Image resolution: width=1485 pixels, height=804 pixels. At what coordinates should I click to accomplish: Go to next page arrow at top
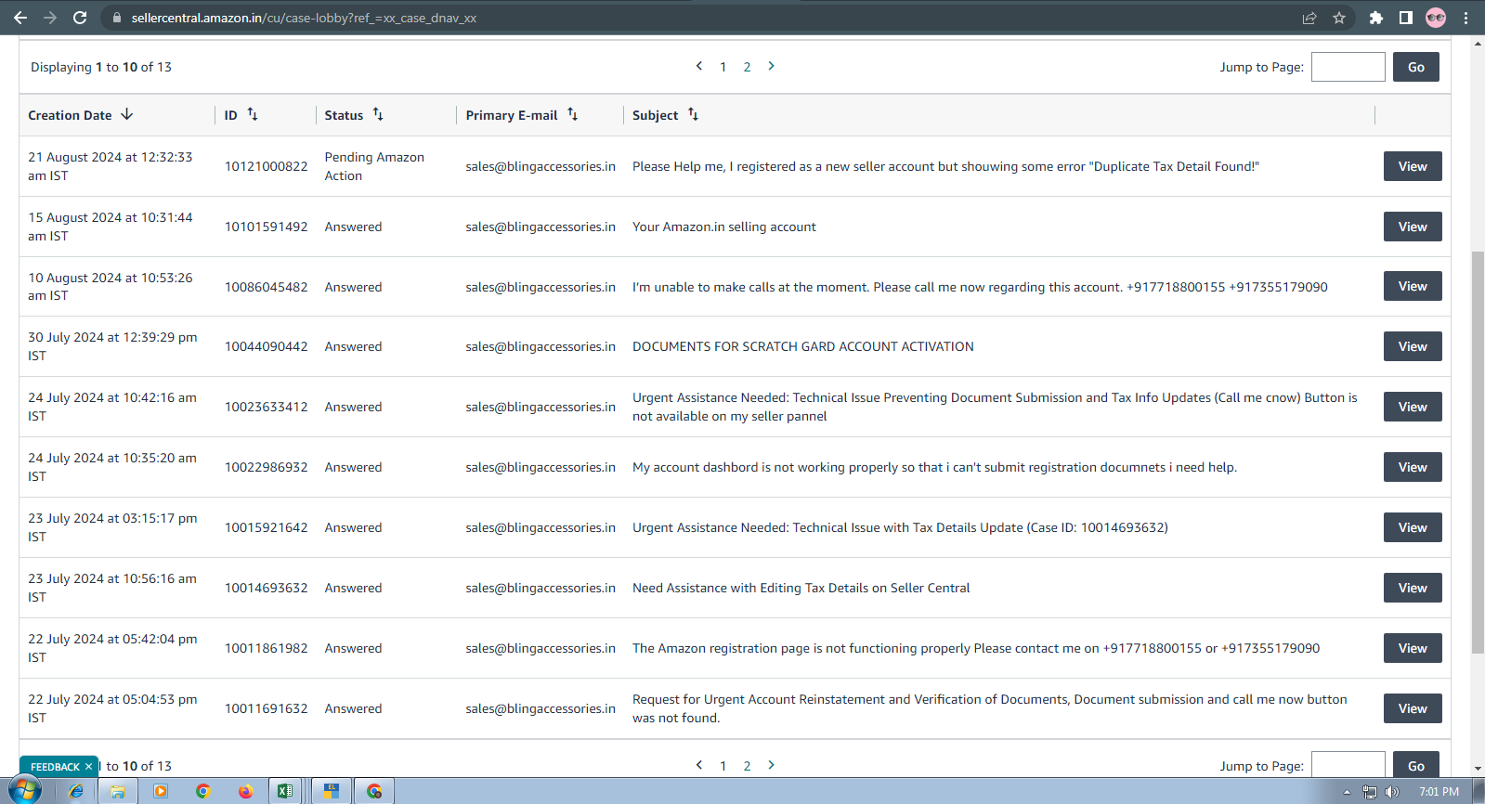[x=771, y=66]
